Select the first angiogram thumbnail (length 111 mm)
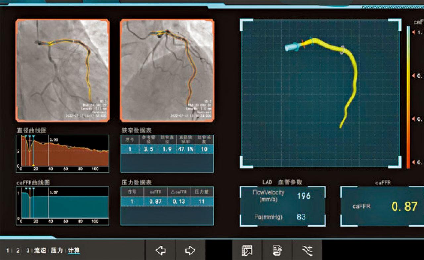 [62, 70]
